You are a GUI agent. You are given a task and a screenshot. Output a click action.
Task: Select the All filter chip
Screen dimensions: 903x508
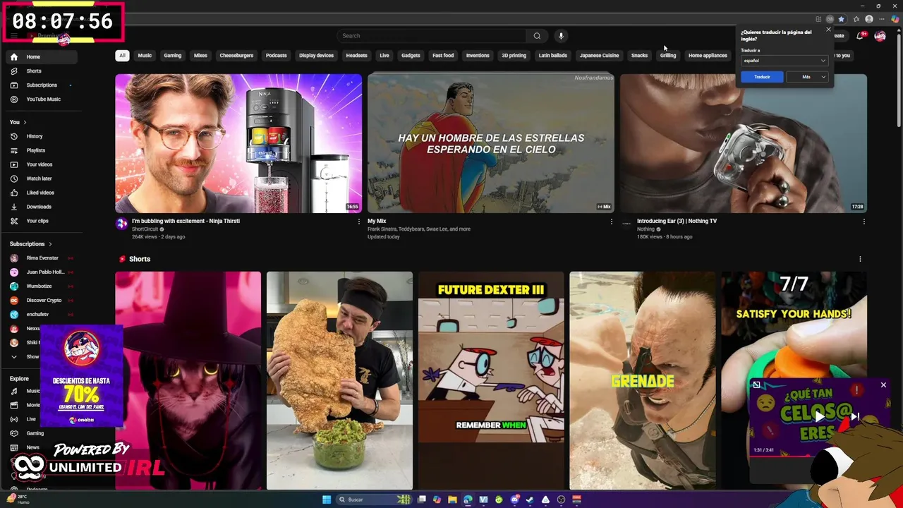(x=122, y=56)
